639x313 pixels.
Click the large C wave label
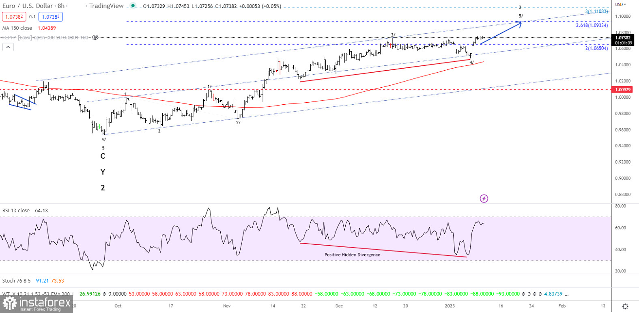(103, 156)
